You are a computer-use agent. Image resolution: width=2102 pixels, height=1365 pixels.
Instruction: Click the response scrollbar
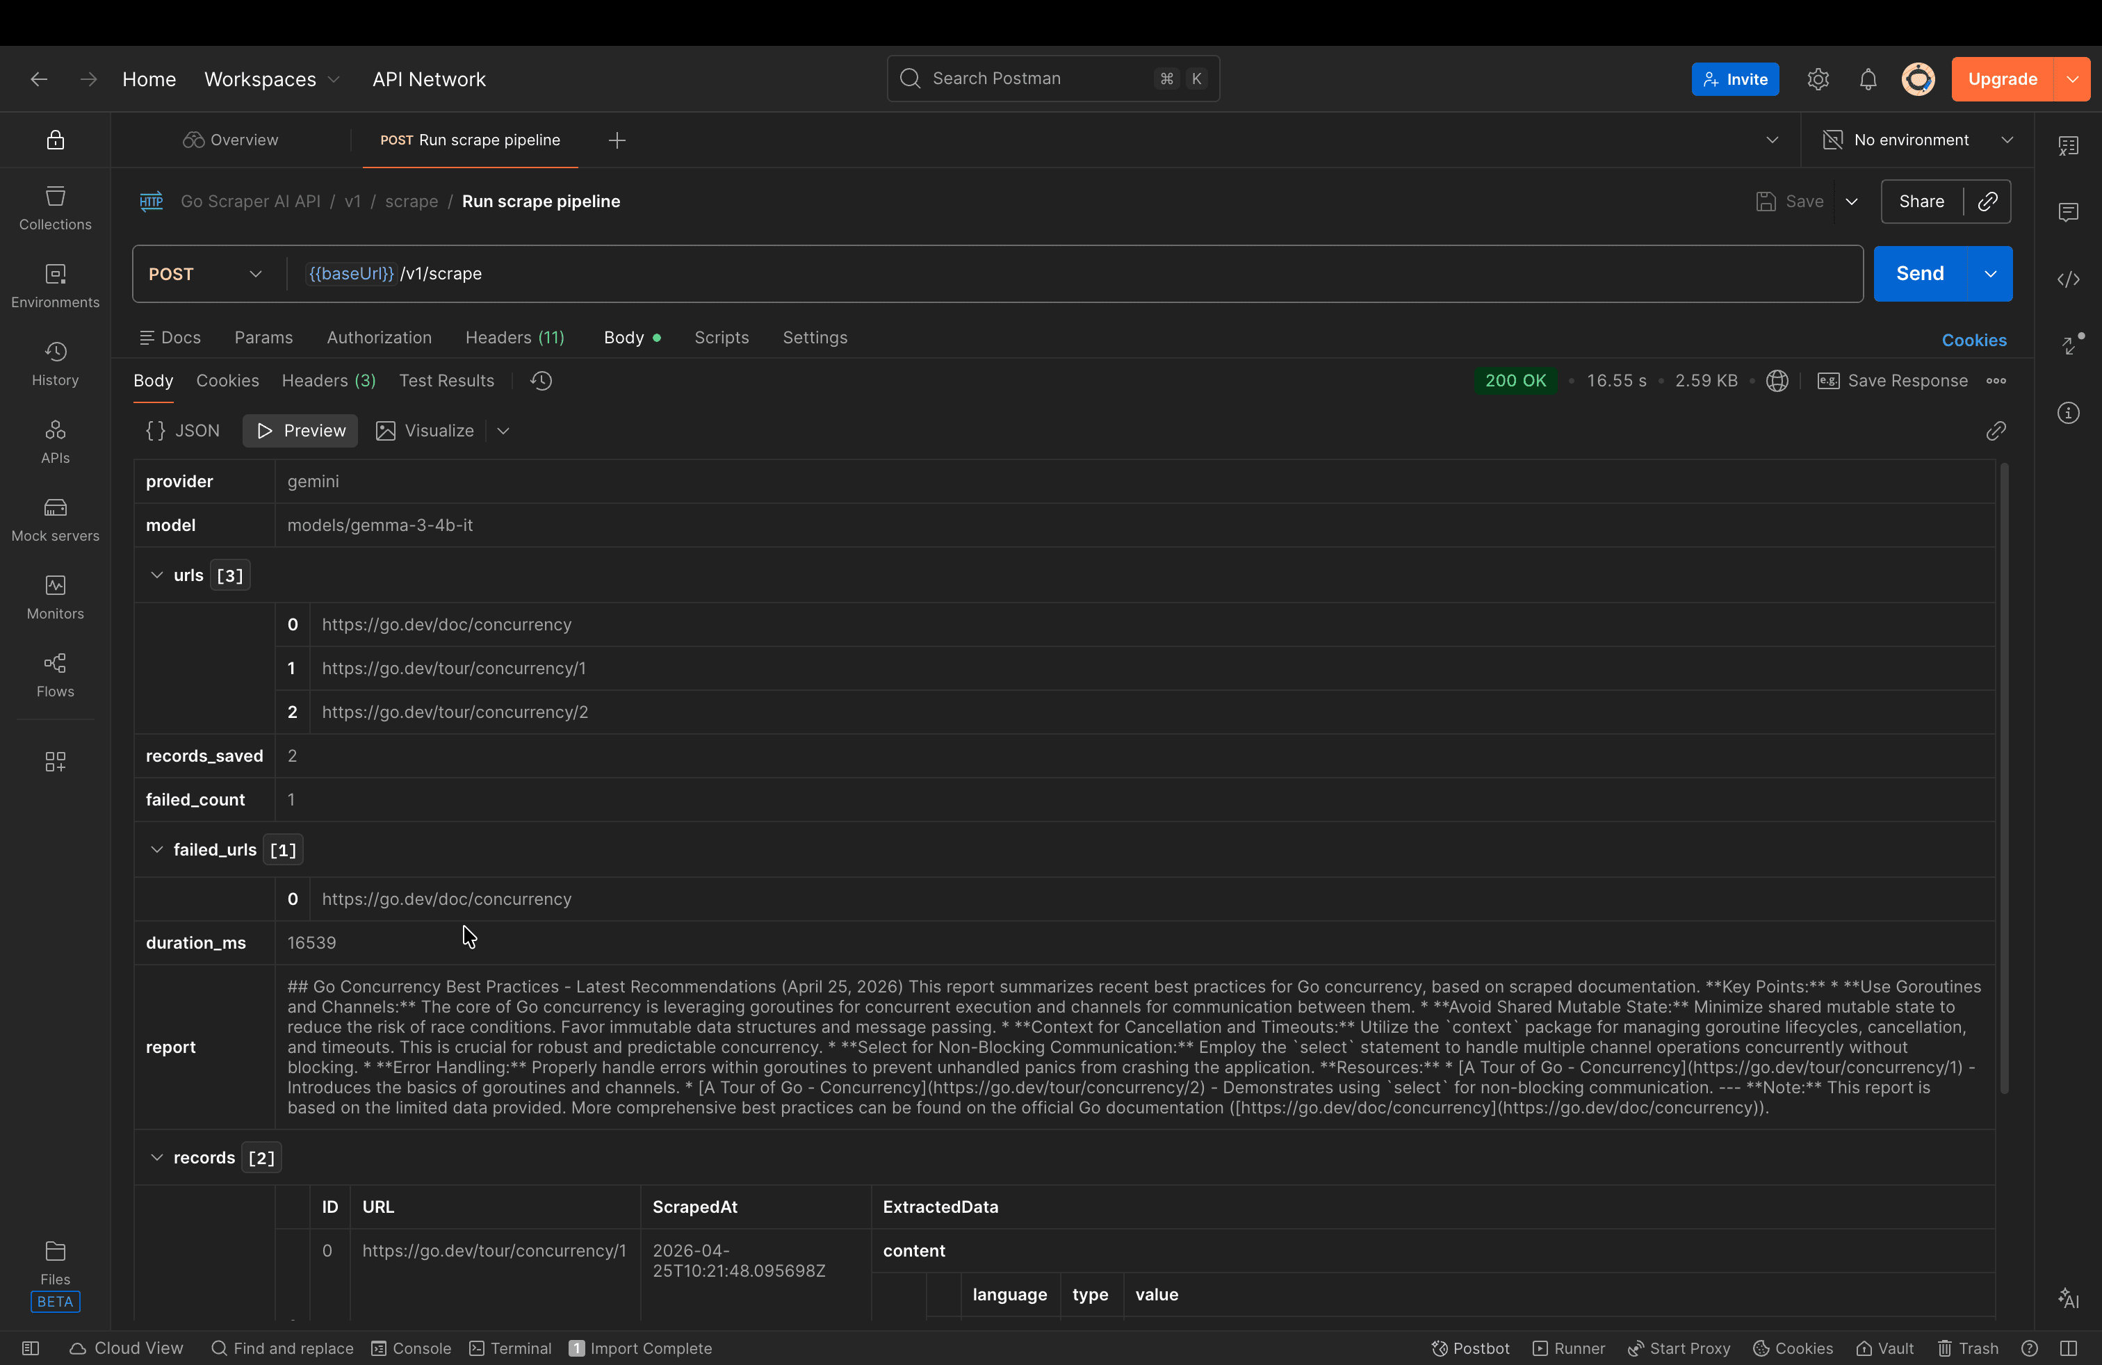pos(2004,777)
